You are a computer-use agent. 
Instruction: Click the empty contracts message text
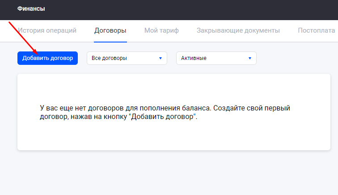(x=165, y=112)
